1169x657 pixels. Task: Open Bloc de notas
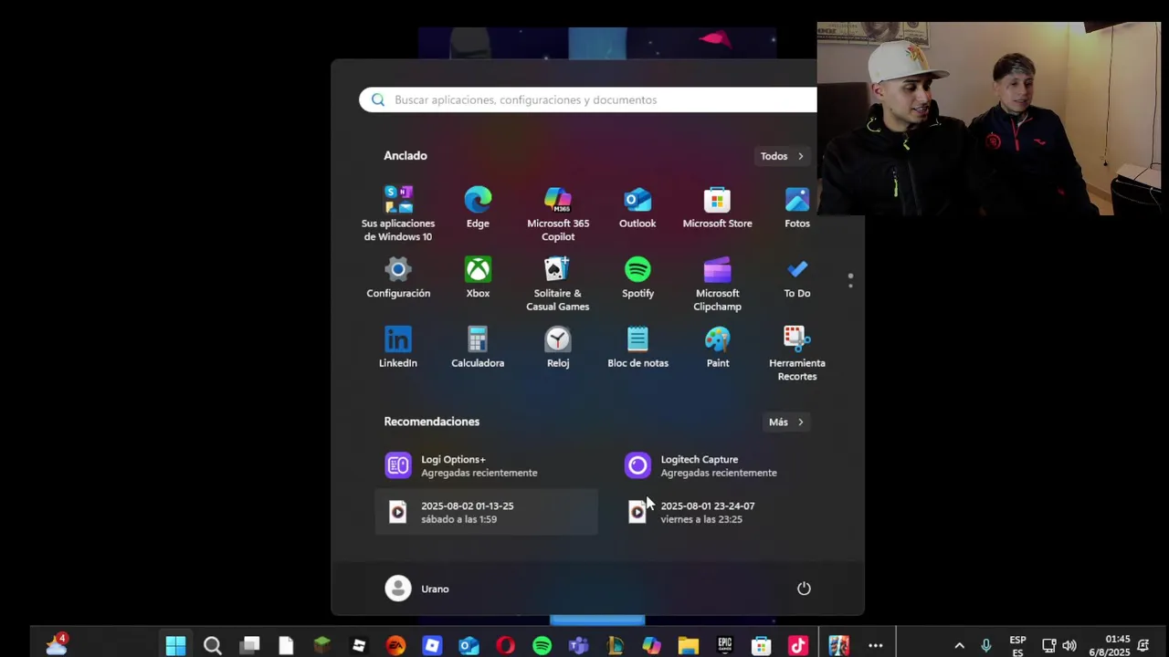tap(637, 348)
